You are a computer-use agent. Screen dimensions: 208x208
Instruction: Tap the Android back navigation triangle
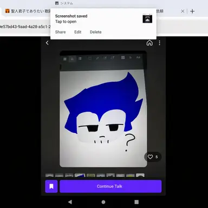(70, 202)
